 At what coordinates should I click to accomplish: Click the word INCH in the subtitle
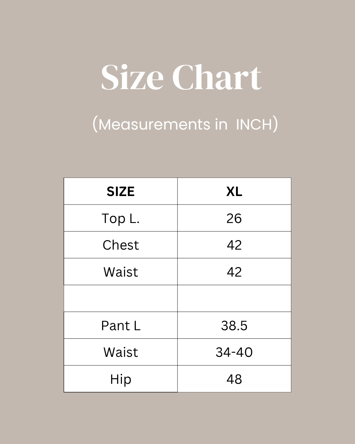(x=254, y=125)
